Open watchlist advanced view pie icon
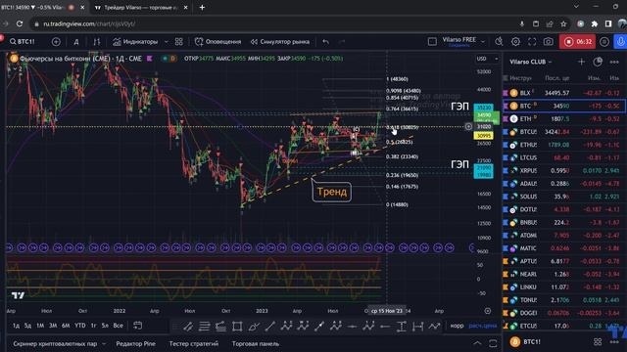 pos(598,62)
